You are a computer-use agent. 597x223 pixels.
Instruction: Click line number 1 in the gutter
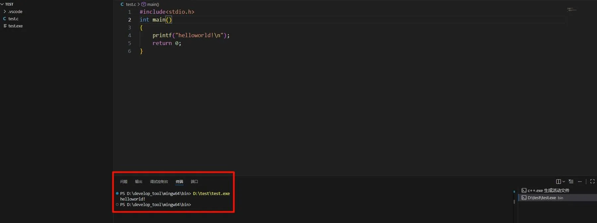(129, 12)
